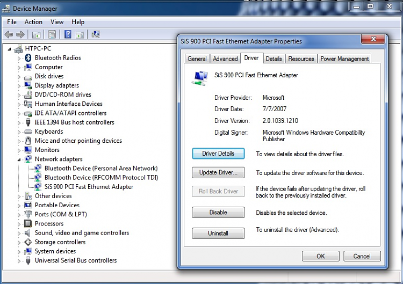Click the Driver Version value 2.0.1039.1210

pyautogui.click(x=280, y=121)
